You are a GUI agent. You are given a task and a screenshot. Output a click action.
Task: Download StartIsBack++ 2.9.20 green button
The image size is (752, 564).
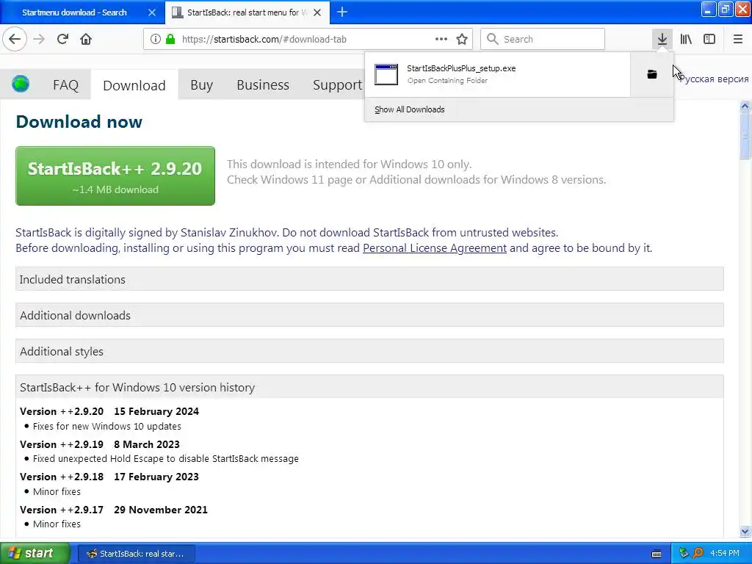point(115,176)
